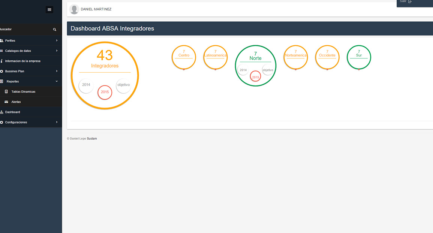The height and width of the screenshot is (233, 433).
Task: Click the Catalogos de datos grid icon
Action: [1, 51]
